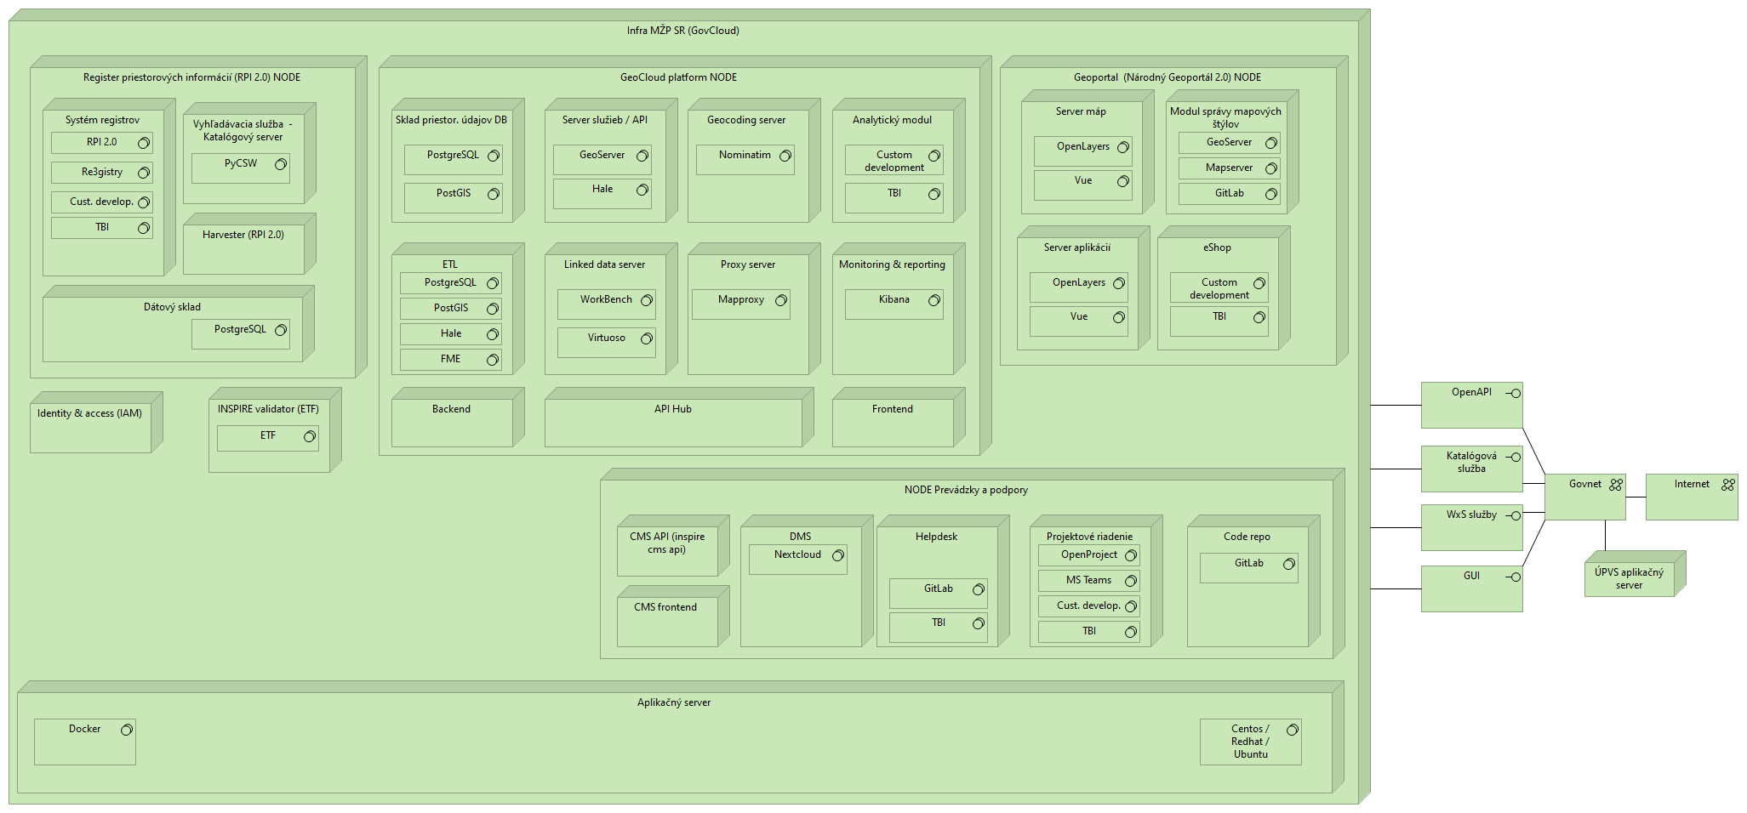The height and width of the screenshot is (813, 1747).
Task: Click the INSPIRE validator (ETF) label
Action: 268,409
